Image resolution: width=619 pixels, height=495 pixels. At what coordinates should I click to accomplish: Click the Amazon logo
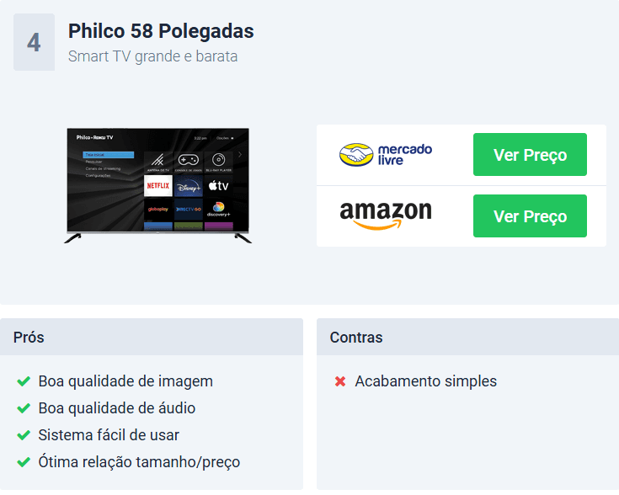(386, 216)
